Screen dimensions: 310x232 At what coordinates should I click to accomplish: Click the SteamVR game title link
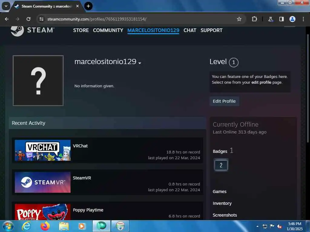(x=82, y=178)
